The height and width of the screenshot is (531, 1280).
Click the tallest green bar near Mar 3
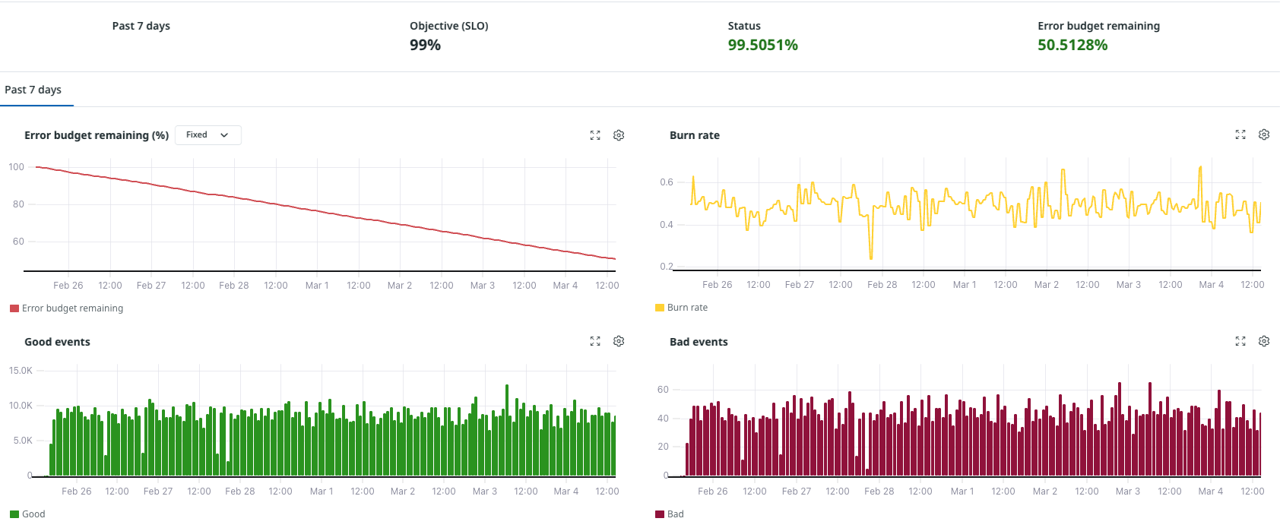pyautogui.click(x=507, y=429)
